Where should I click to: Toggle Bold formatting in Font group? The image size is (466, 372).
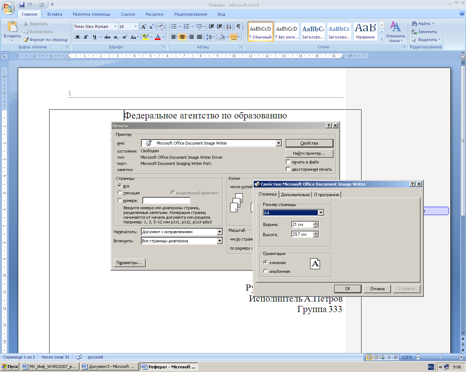click(78, 37)
